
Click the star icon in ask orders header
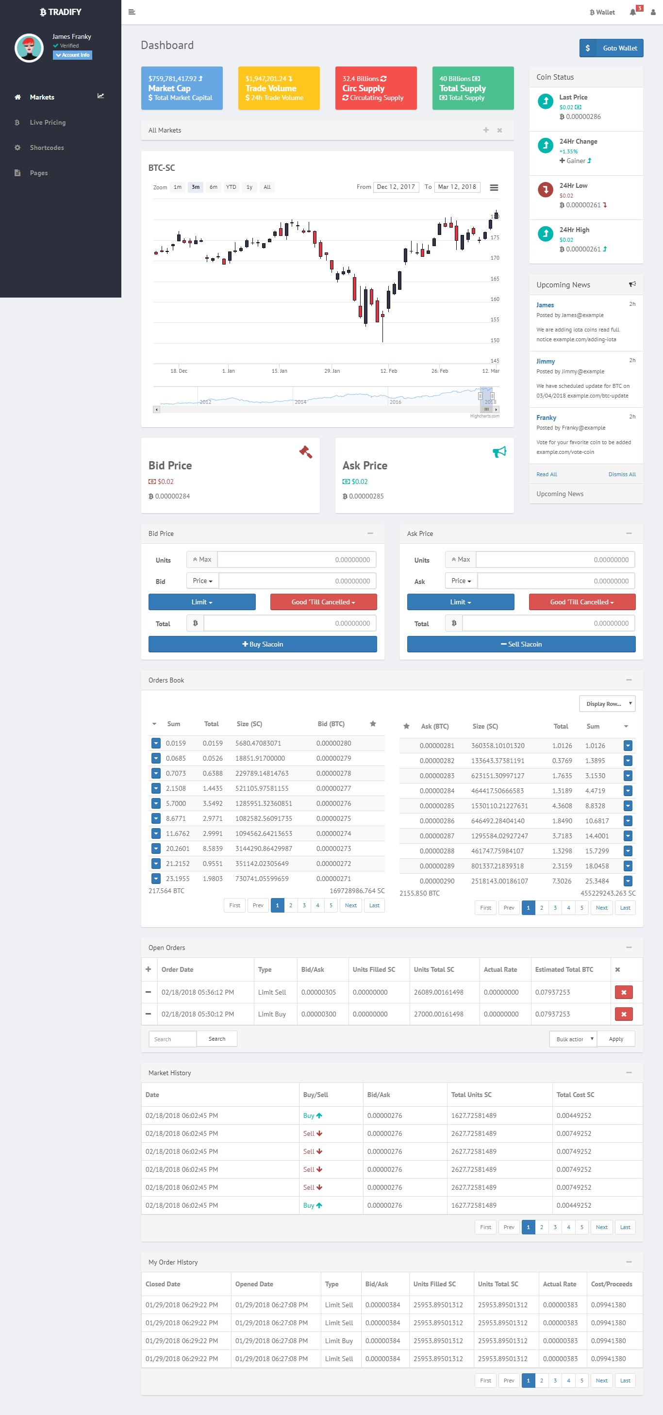tap(406, 726)
